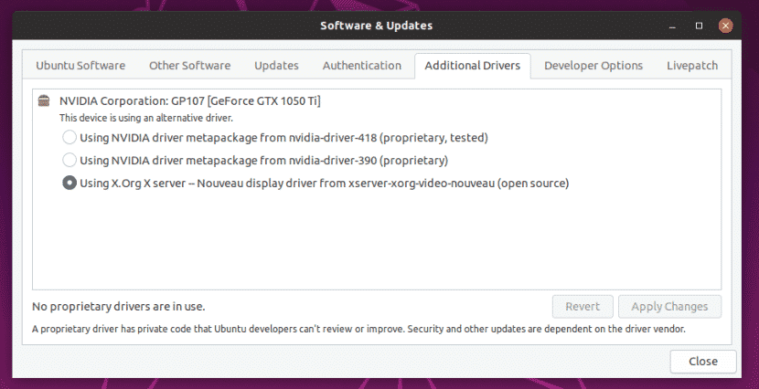The width and height of the screenshot is (759, 389).
Task: Minimize the Software & Updates window
Action: (x=672, y=26)
